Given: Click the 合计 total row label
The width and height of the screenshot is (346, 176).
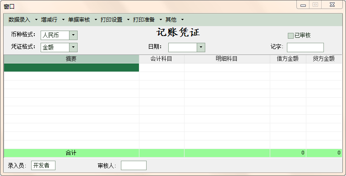Looking at the screenshot, I should 71,153.
